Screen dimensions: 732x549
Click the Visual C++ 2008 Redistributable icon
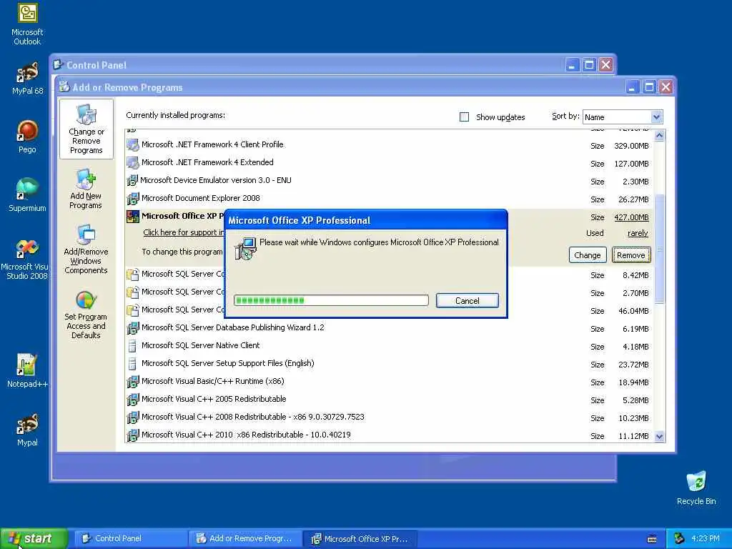coord(132,417)
